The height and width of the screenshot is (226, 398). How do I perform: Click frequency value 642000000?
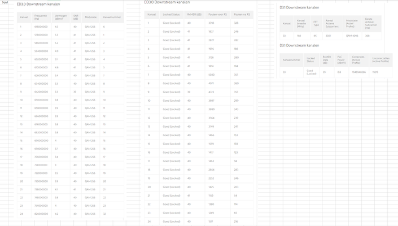point(41,92)
